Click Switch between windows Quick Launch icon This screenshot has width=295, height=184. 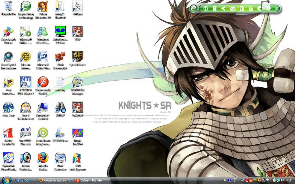[x=22, y=181]
